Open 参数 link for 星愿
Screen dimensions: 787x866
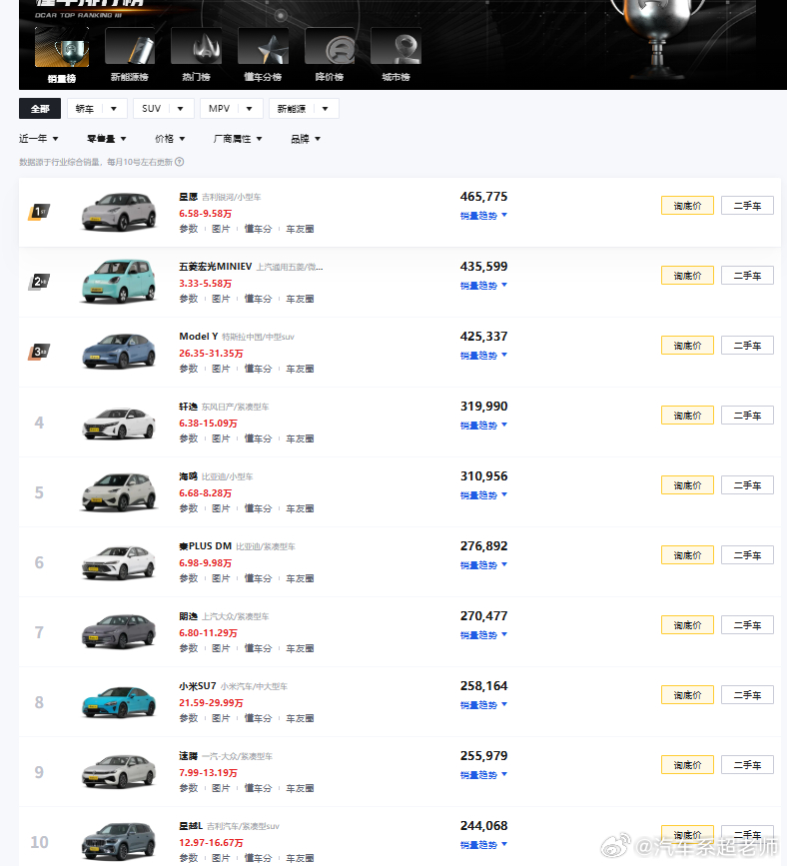pyautogui.click(x=189, y=229)
